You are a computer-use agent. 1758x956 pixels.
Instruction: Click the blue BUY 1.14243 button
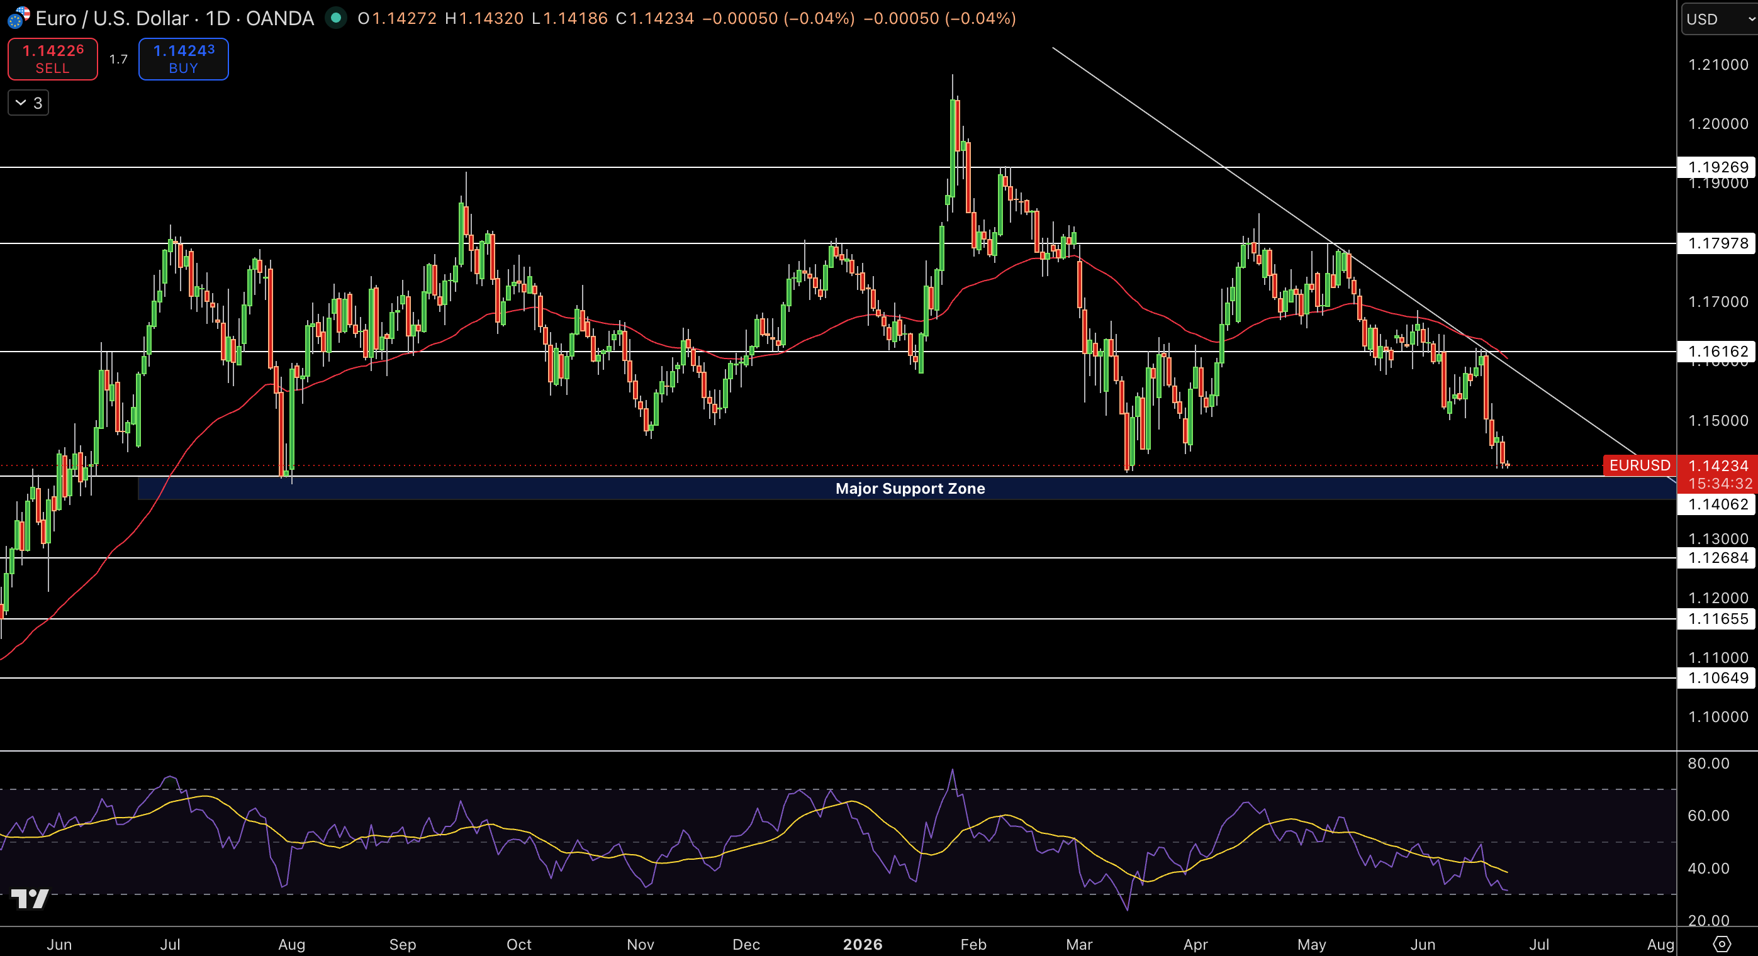[184, 59]
